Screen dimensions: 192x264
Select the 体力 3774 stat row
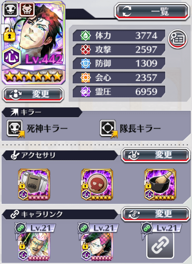coord(119,36)
